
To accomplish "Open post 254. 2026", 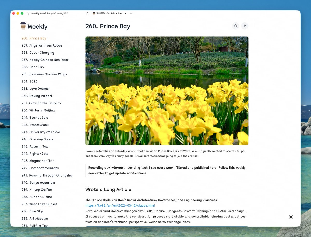I will click(29, 81).
